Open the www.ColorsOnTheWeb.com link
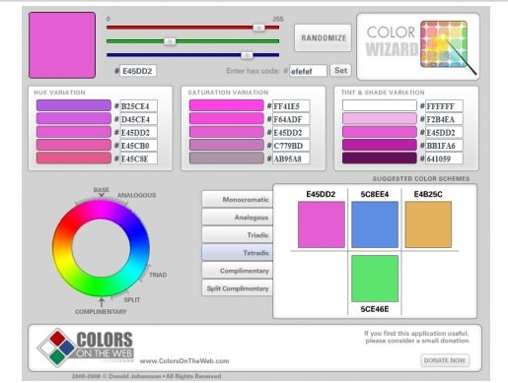This screenshot has width=508, height=383. (184, 361)
